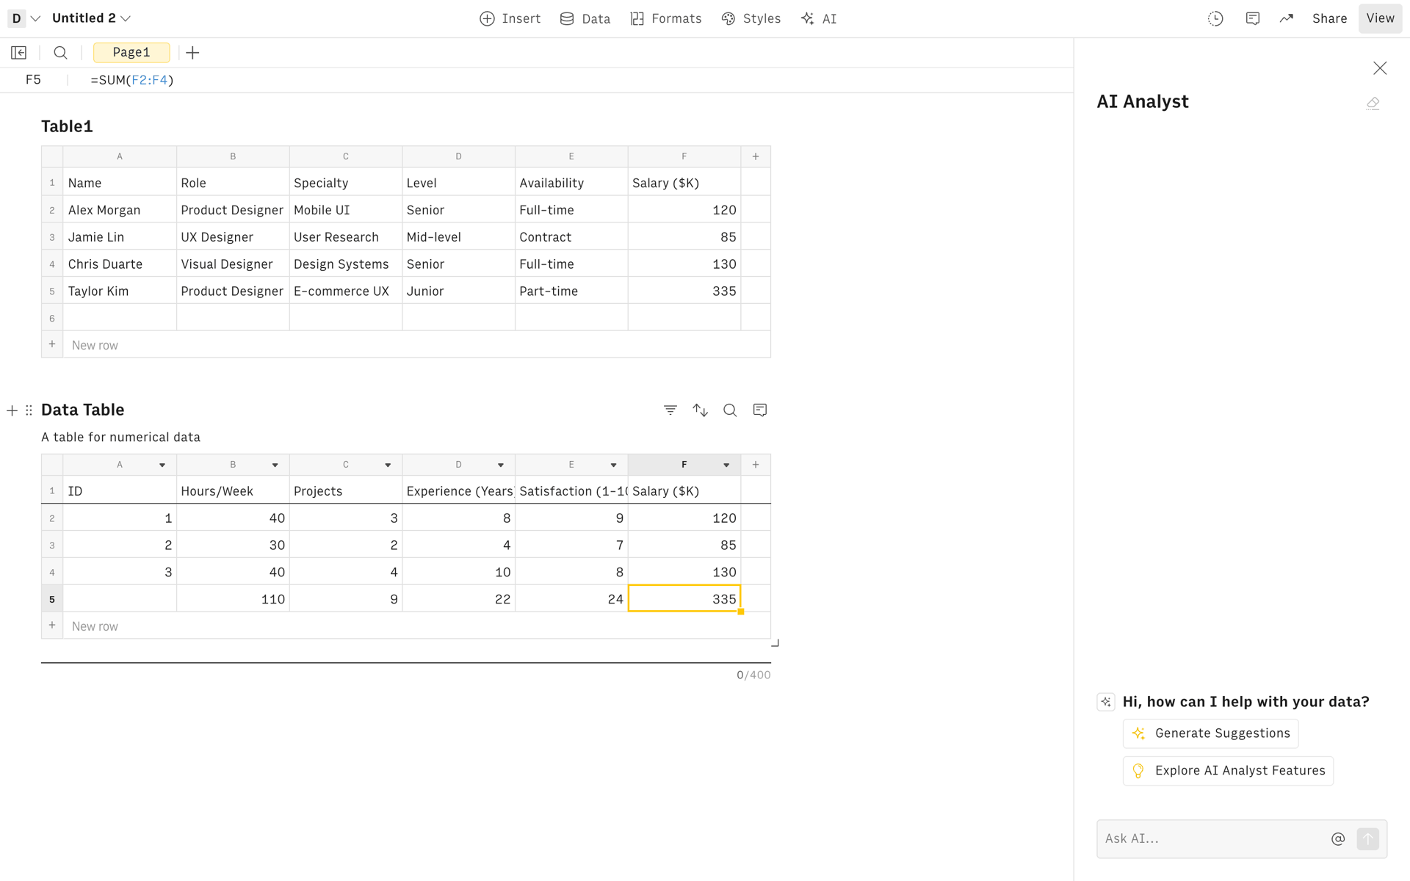Viewport: 1410px width, 881px height.
Task: Open the Data menu
Action: click(x=585, y=19)
